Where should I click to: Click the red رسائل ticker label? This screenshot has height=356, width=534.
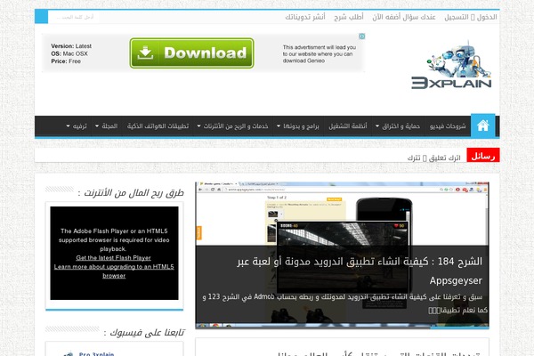tap(483, 156)
